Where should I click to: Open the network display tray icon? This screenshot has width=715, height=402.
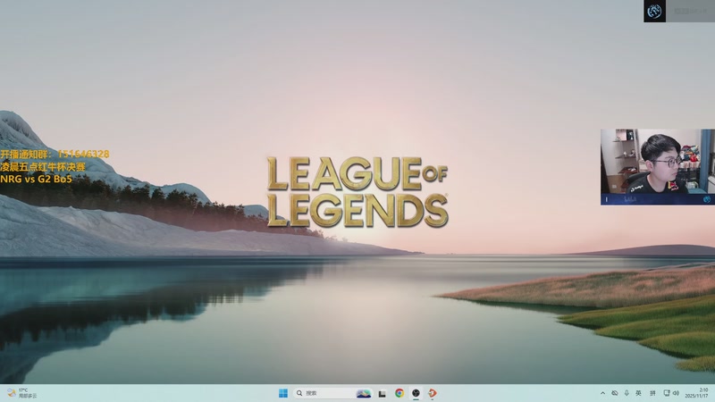pyautogui.click(x=667, y=393)
